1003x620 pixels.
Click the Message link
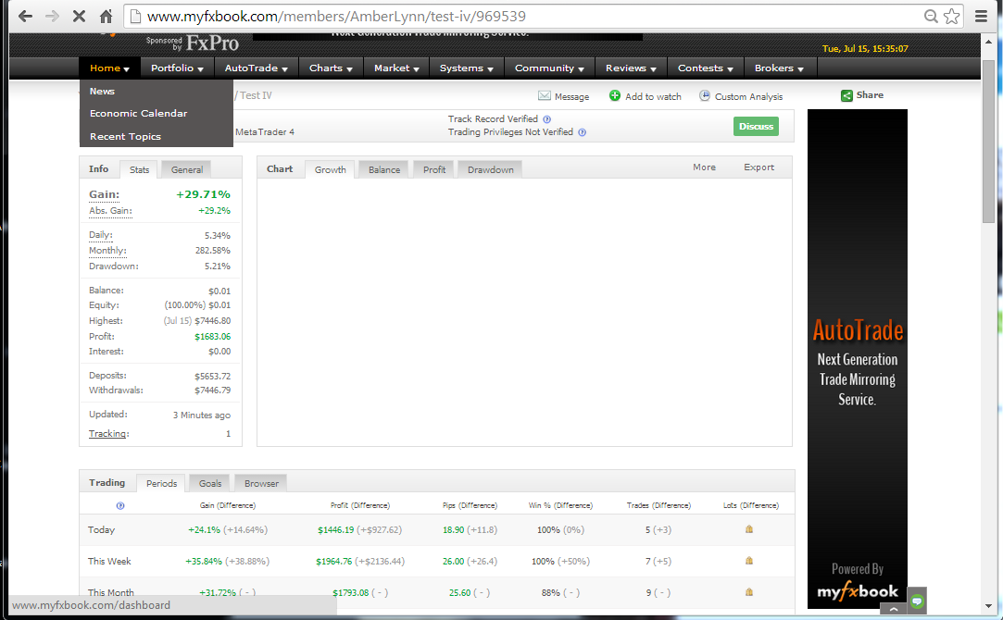click(x=571, y=96)
